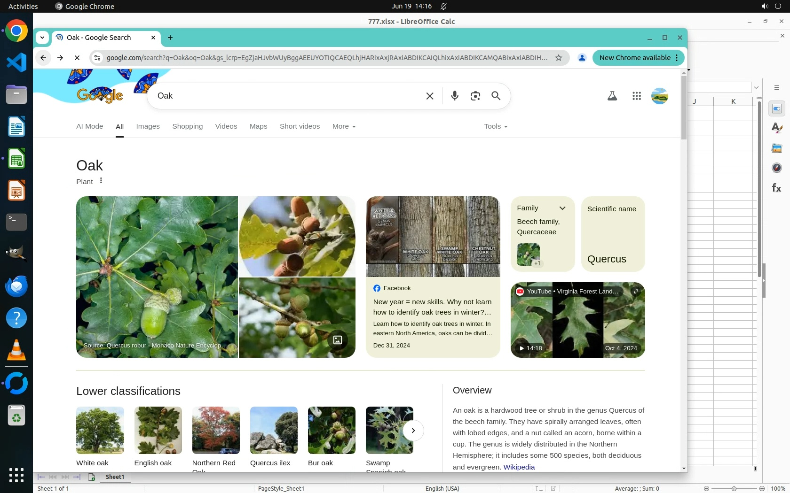
Task: Open the Google apps grid
Action: click(x=636, y=96)
